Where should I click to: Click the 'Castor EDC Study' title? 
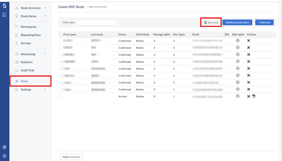tap(71, 7)
